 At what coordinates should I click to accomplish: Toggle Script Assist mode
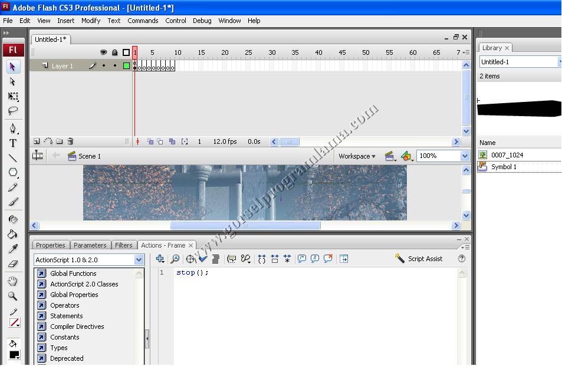click(419, 259)
